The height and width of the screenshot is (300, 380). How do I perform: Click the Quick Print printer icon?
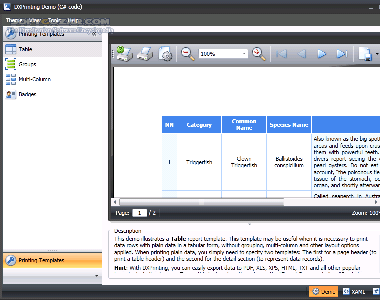[144, 54]
